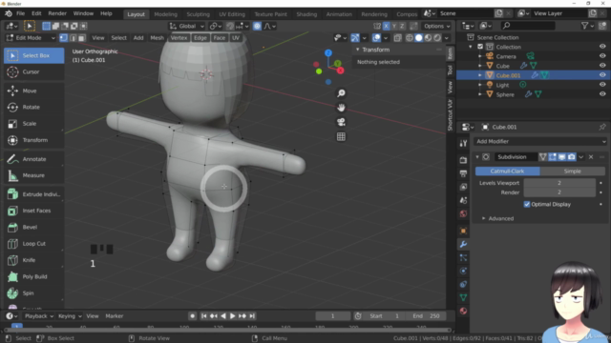Viewport: 611px width, 343px height.
Task: Activate the Rotate tool
Action: (34, 107)
